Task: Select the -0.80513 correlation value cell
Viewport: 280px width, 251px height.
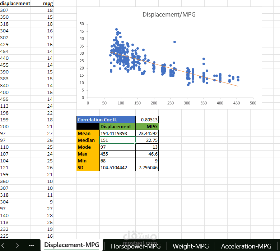Action: click(x=147, y=120)
